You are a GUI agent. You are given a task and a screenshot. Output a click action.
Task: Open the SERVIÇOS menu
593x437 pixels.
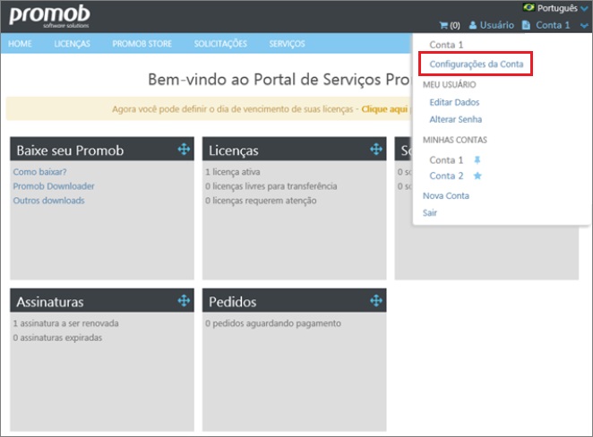pyautogui.click(x=287, y=44)
